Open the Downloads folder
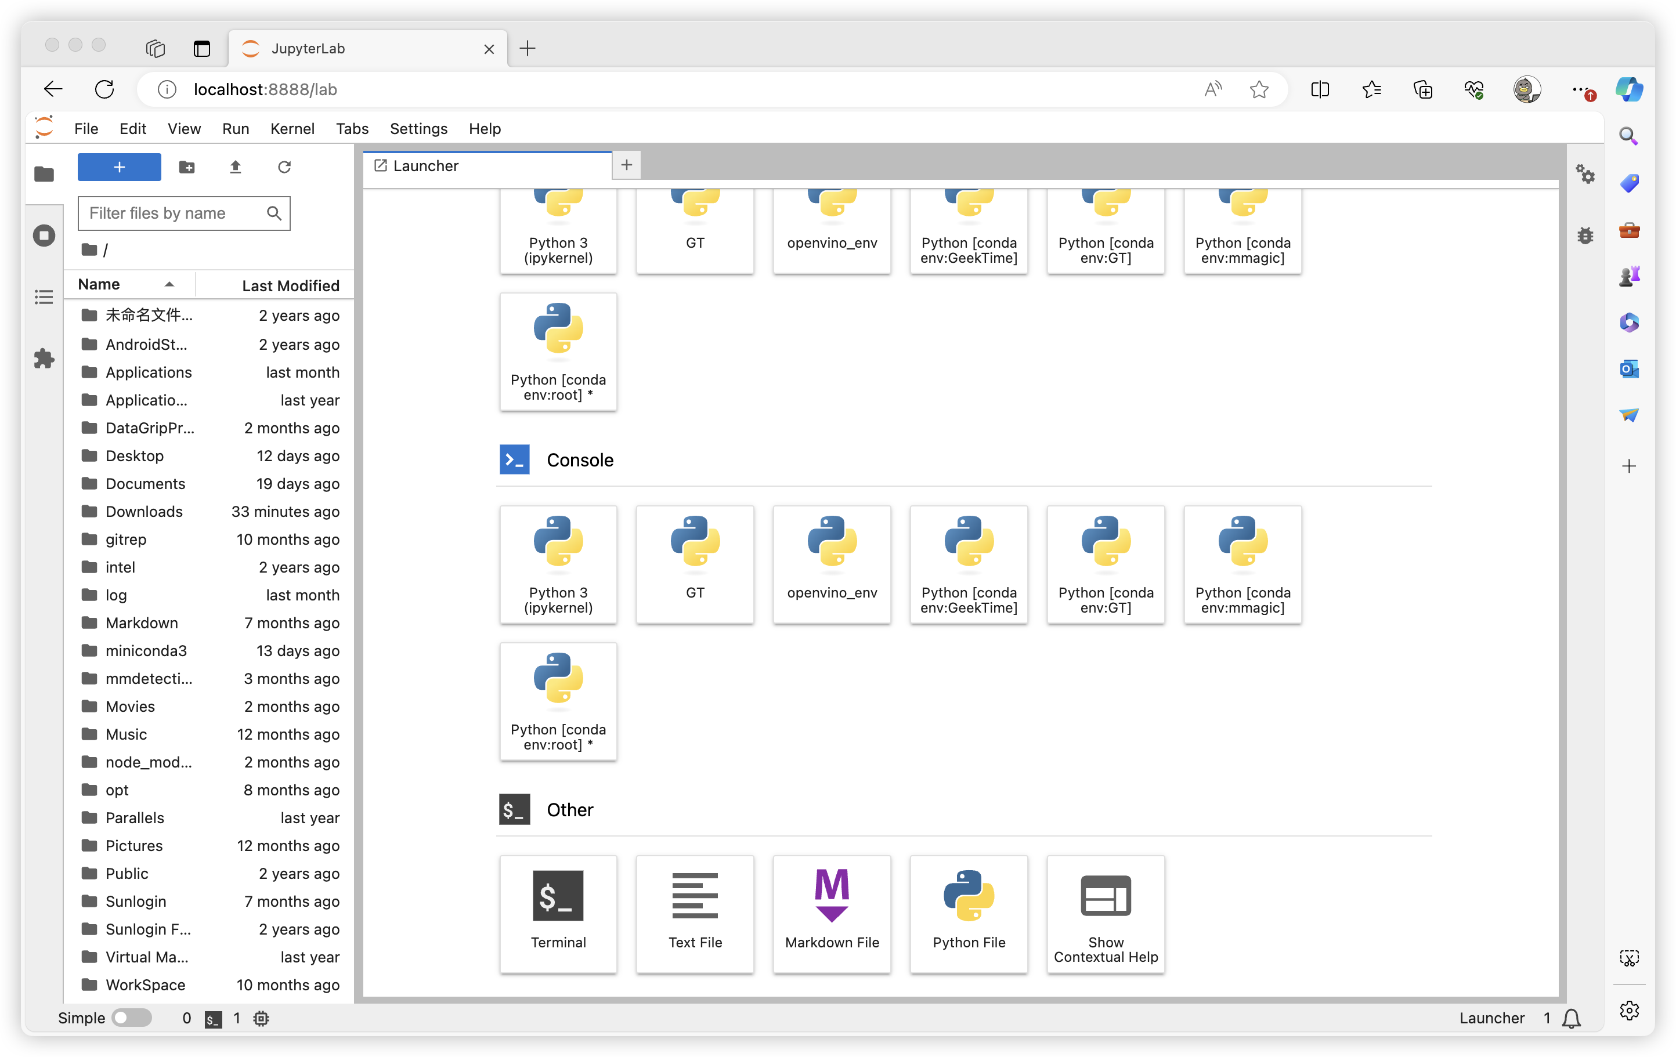The height and width of the screenshot is (1057, 1676). [143, 512]
